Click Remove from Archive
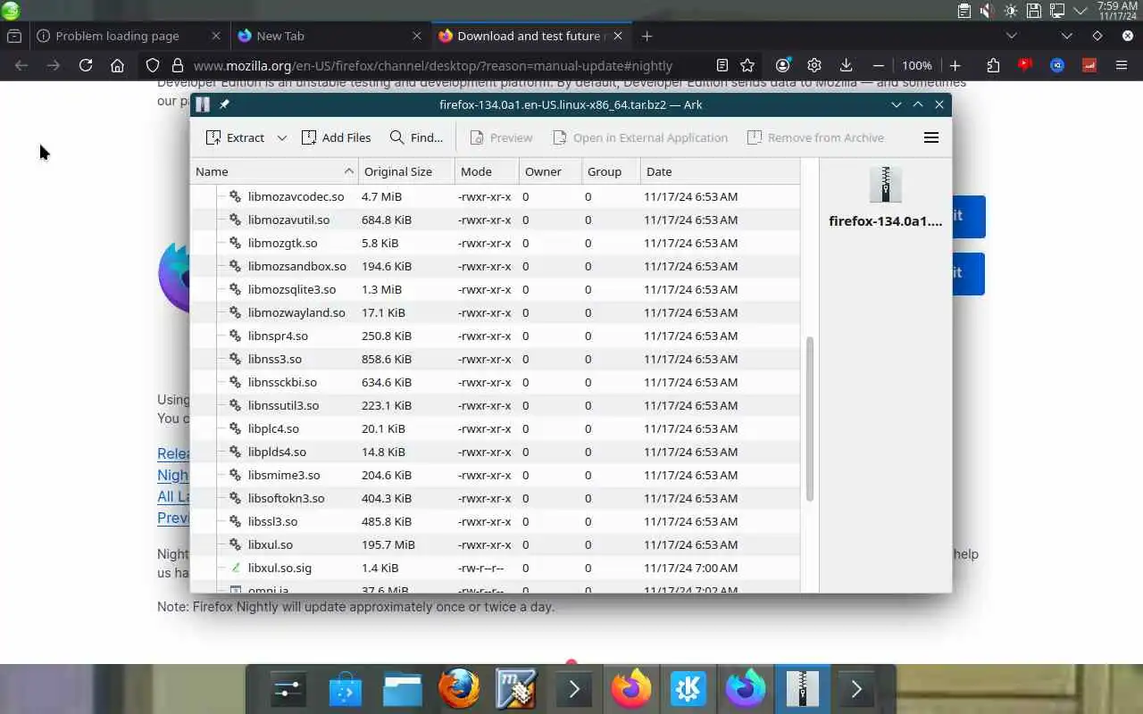 [815, 137]
